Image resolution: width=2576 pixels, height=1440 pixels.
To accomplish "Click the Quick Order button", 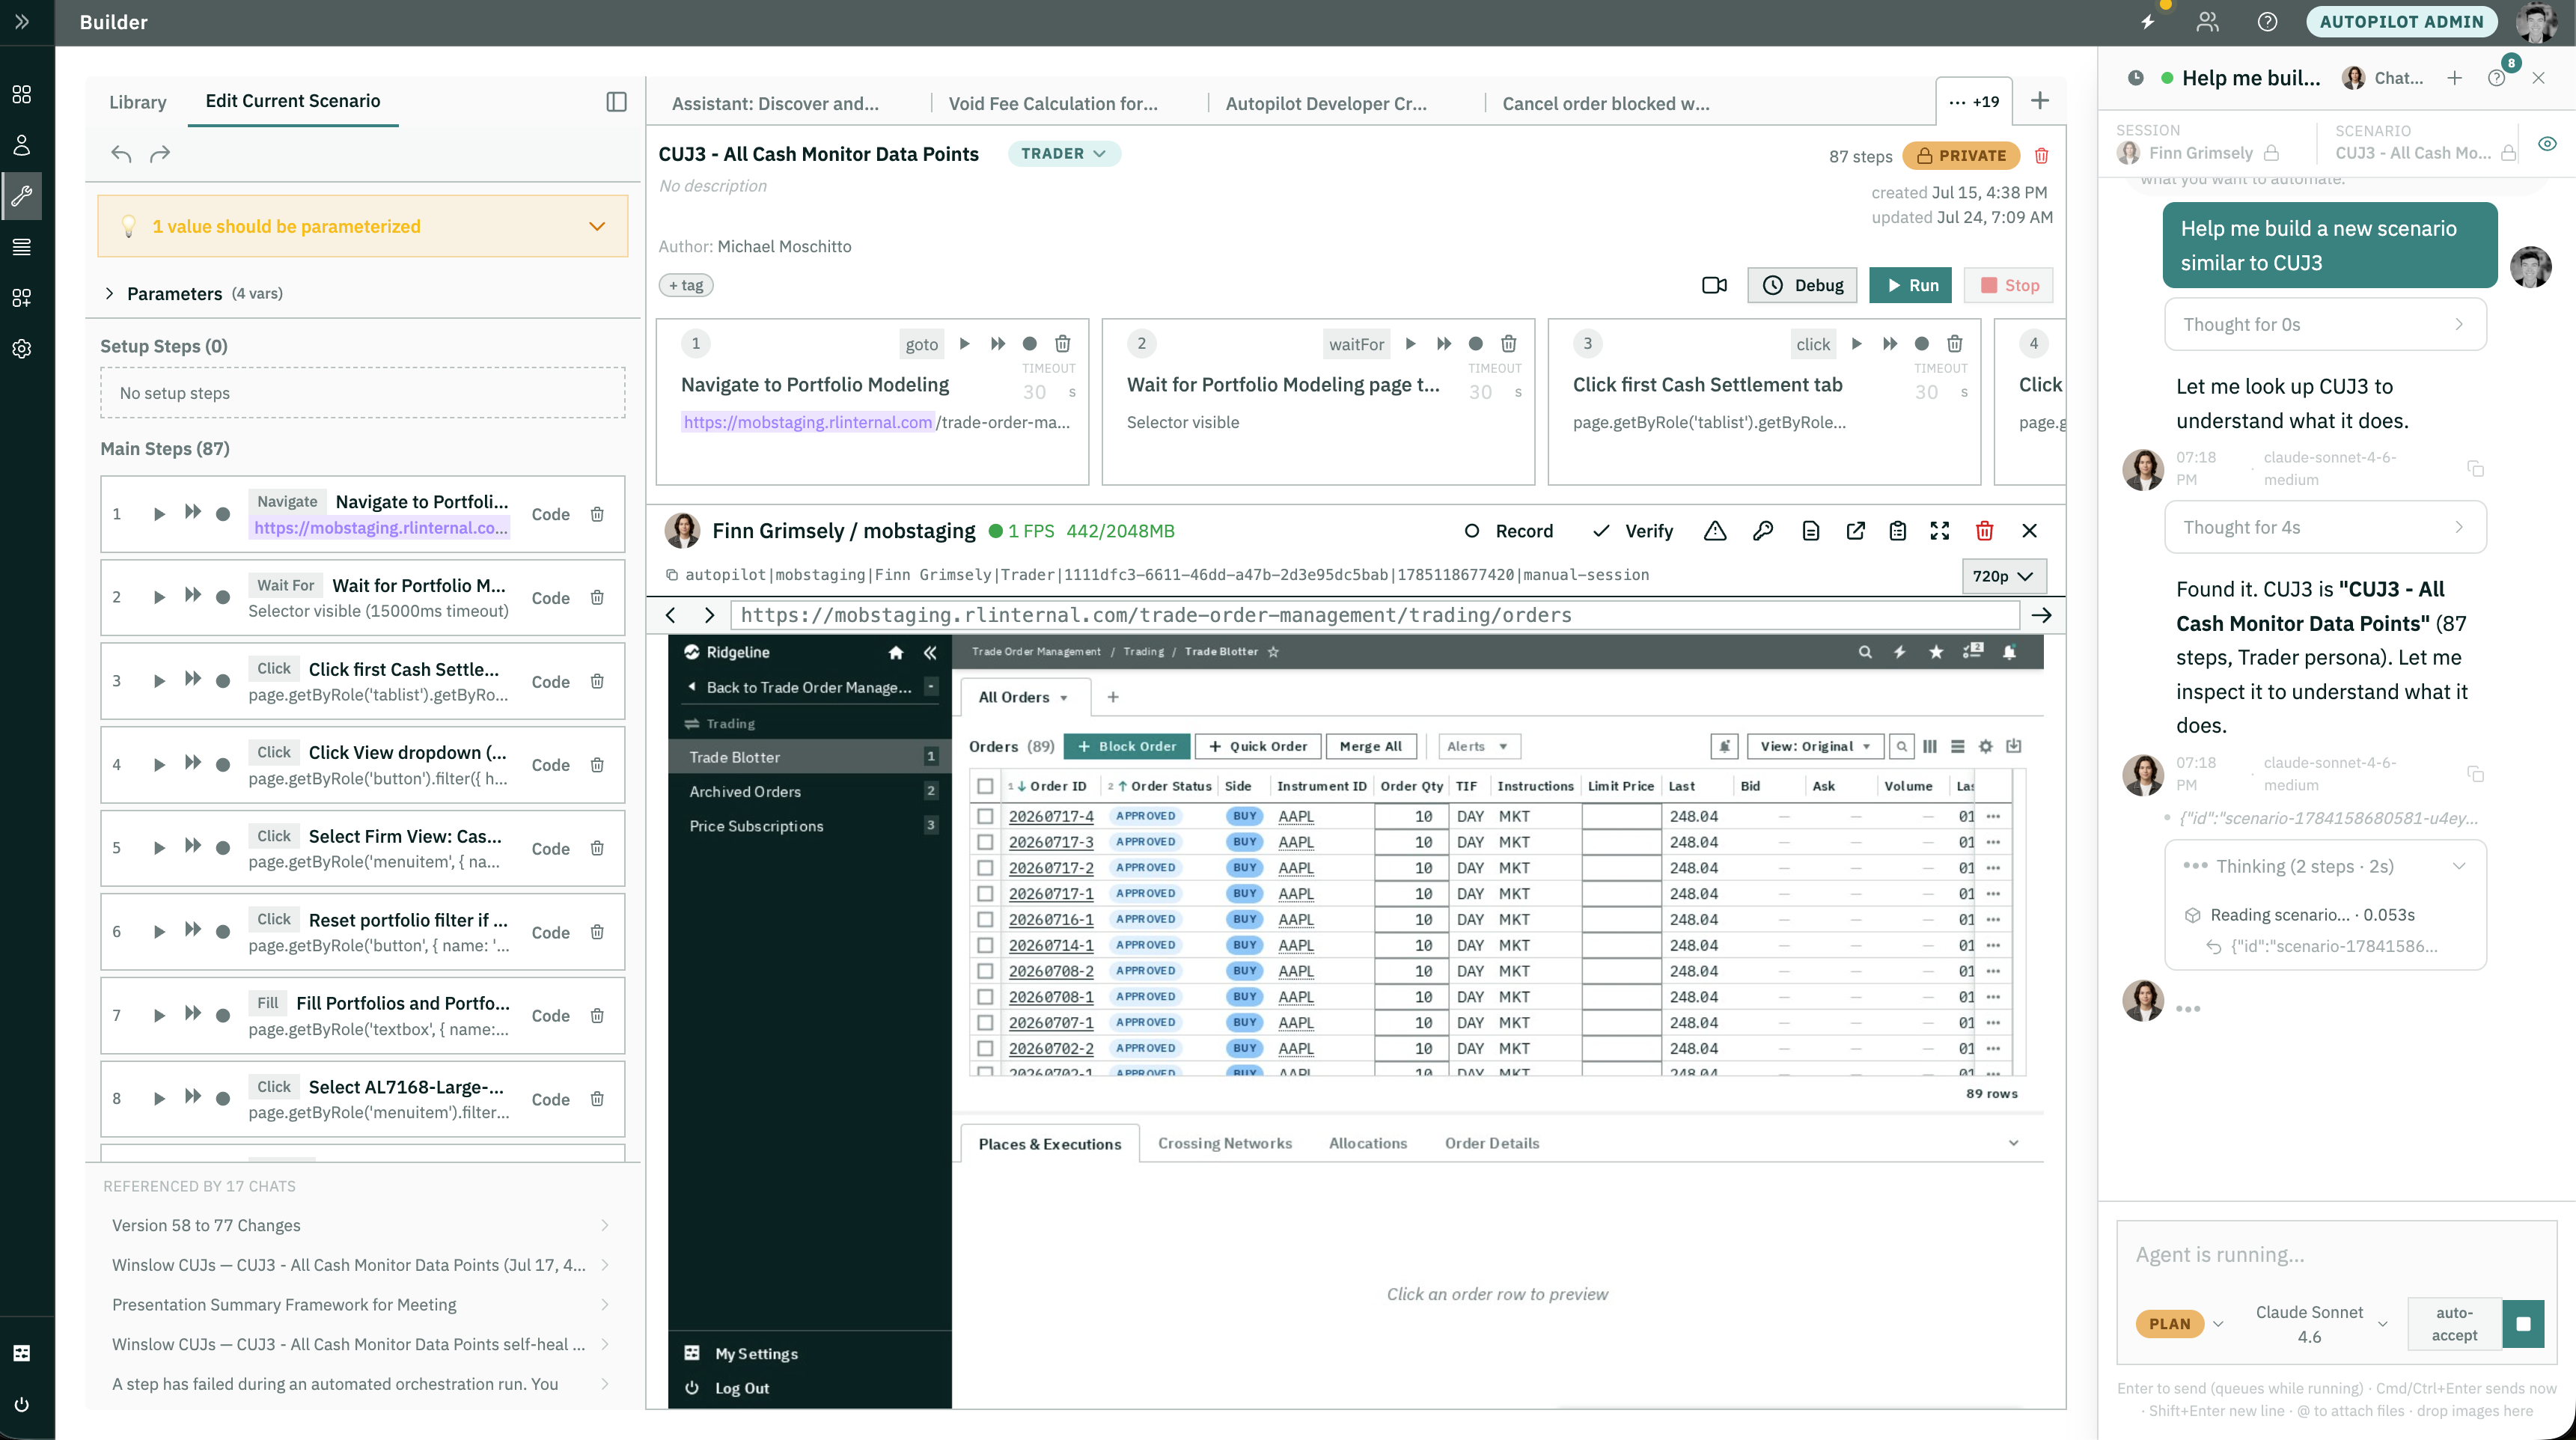I will pos(1257,746).
